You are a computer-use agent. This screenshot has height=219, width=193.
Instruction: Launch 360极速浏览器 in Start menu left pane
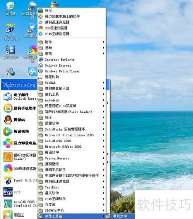[x=20, y=169]
